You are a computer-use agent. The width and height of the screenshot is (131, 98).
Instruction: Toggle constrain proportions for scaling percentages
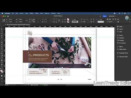coord(40,20)
